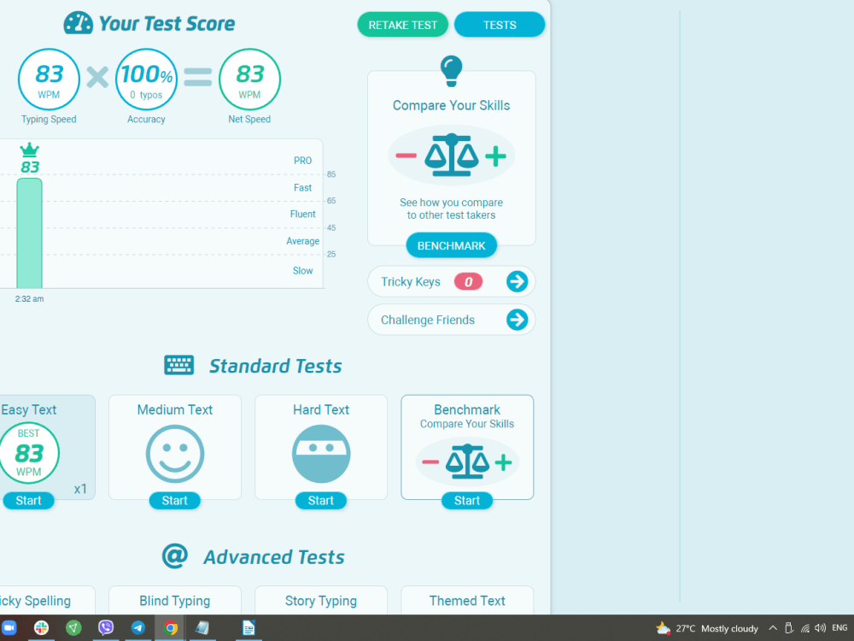Click the Benchmark card scales icon

[x=467, y=462]
